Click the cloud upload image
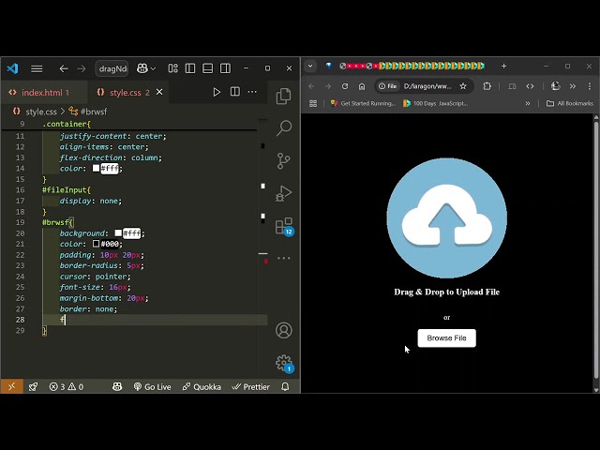The height and width of the screenshot is (450, 600). pos(446,218)
